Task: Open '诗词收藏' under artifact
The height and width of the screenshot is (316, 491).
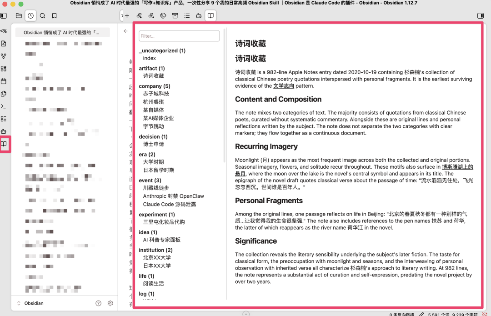Action: (x=154, y=76)
